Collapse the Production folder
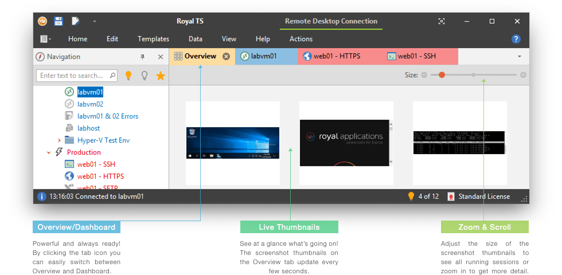The width and height of the screenshot is (562, 275). [49, 152]
